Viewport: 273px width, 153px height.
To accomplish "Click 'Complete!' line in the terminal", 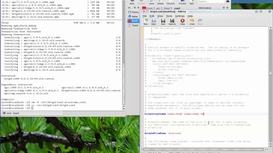I will tap(8, 99).
